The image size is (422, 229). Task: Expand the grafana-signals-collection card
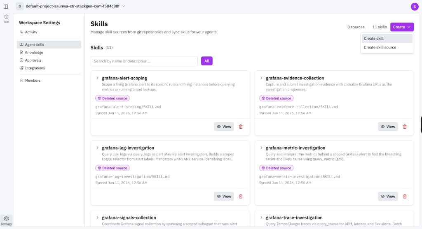pyautogui.click(x=97, y=218)
